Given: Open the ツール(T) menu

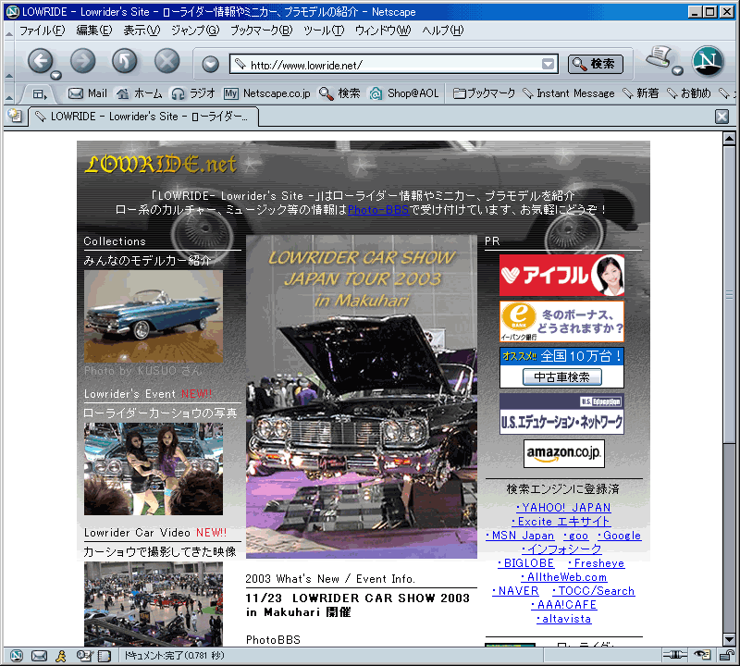Looking at the screenshot, I should tap(324, 31).
